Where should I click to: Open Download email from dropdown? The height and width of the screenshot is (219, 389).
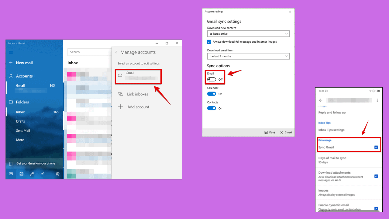click(248, 56)
